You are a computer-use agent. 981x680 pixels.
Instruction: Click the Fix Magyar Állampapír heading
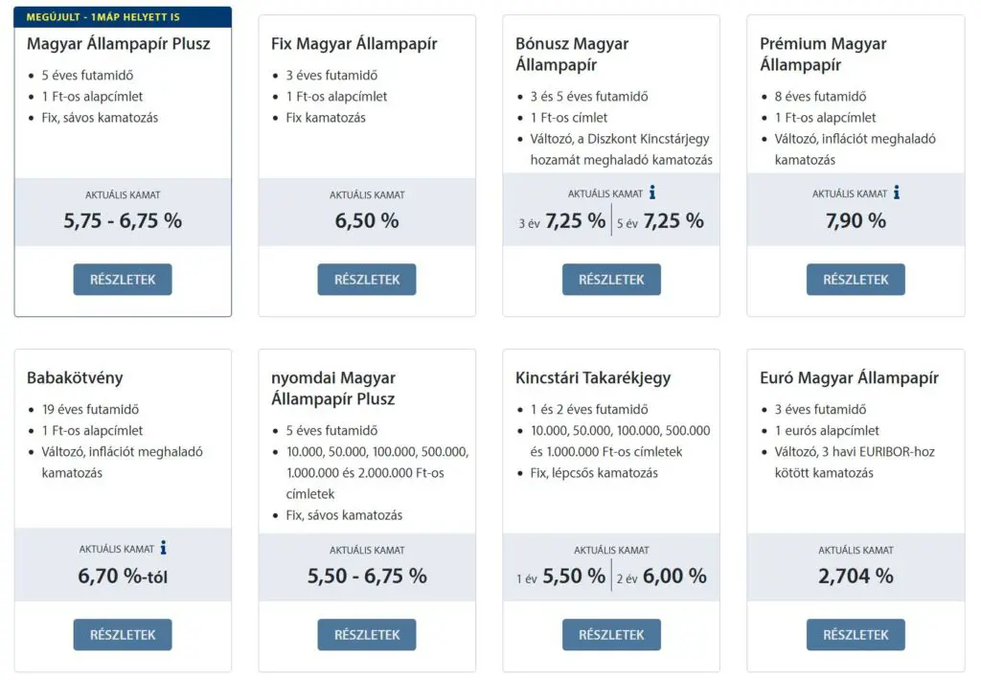point(354,44)
